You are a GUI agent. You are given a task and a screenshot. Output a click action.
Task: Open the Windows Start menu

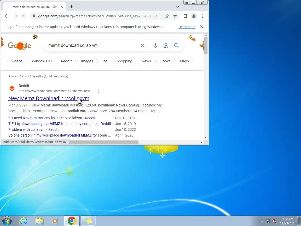(7, 221)
